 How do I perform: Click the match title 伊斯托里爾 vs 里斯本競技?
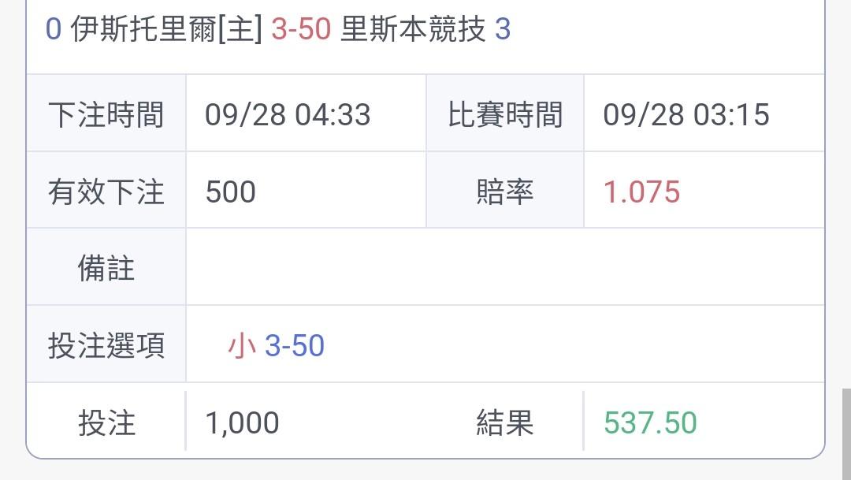[278, 29]
